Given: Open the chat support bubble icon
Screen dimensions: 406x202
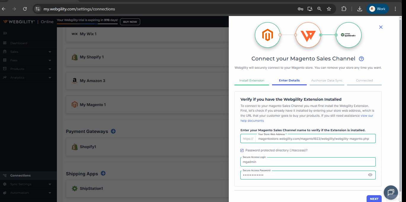Looking at the screenshot, I should [391, 192].
